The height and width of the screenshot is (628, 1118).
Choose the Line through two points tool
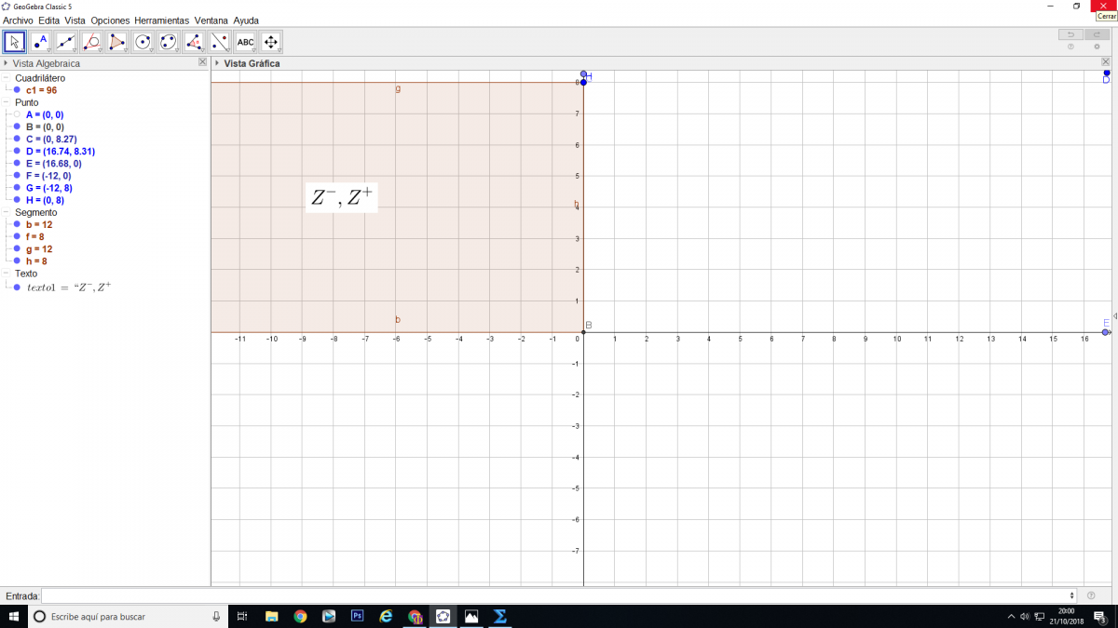65,42
